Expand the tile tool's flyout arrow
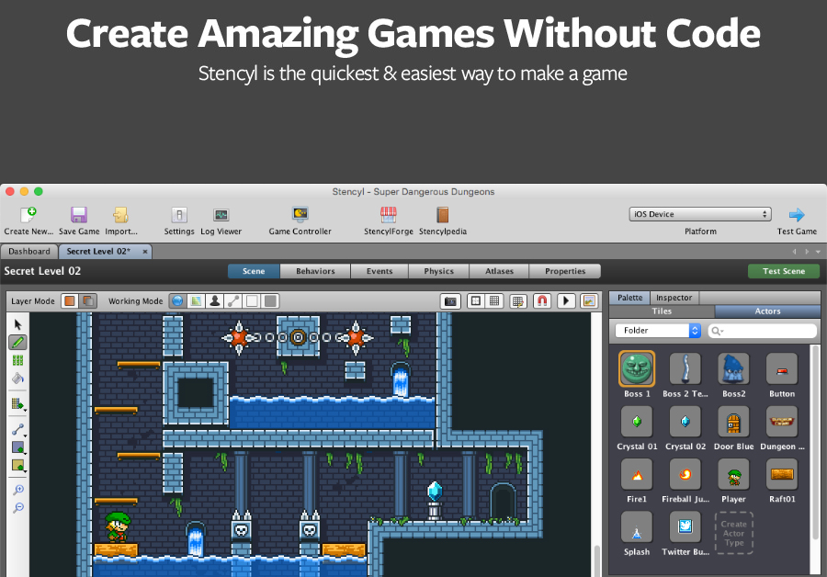Screen dimensions: 827x577 [25, 412]
